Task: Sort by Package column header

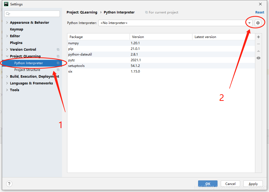Action: click(x=98, y=37)
